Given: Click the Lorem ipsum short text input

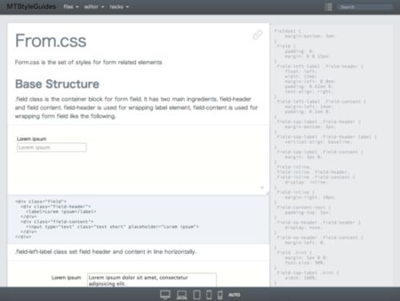Looking at the screenshot, I should (51, 147).
